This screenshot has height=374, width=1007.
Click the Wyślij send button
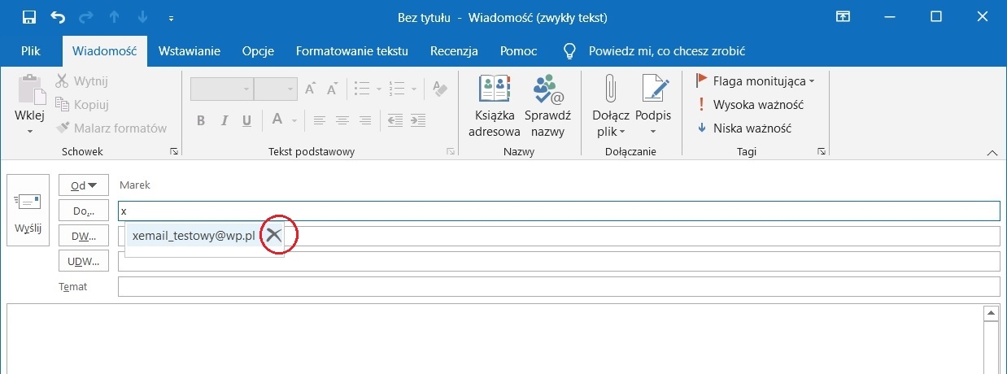[x=28, y=210]
